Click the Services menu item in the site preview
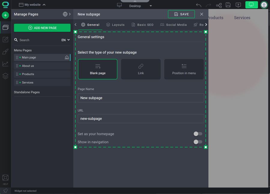This screenshot has width=270, height=194. point(242,17)
